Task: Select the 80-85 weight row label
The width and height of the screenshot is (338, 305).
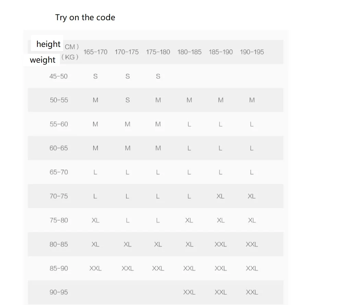Action: tap(59, 244)
